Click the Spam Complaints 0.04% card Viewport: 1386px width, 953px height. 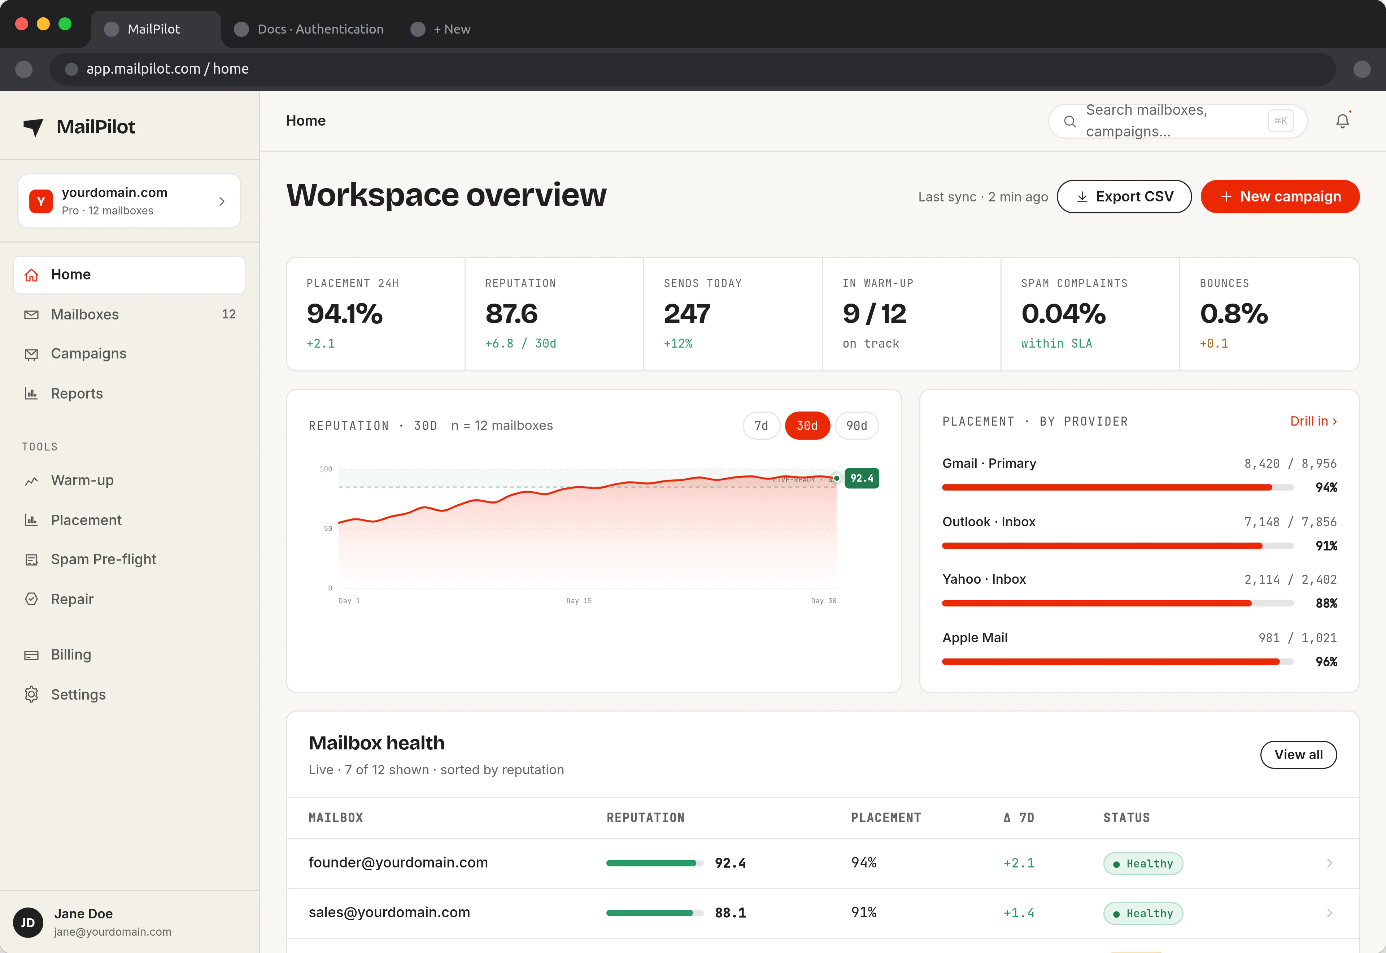1090,314
